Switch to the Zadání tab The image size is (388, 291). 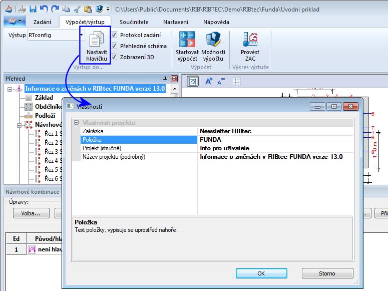(43, 22)
